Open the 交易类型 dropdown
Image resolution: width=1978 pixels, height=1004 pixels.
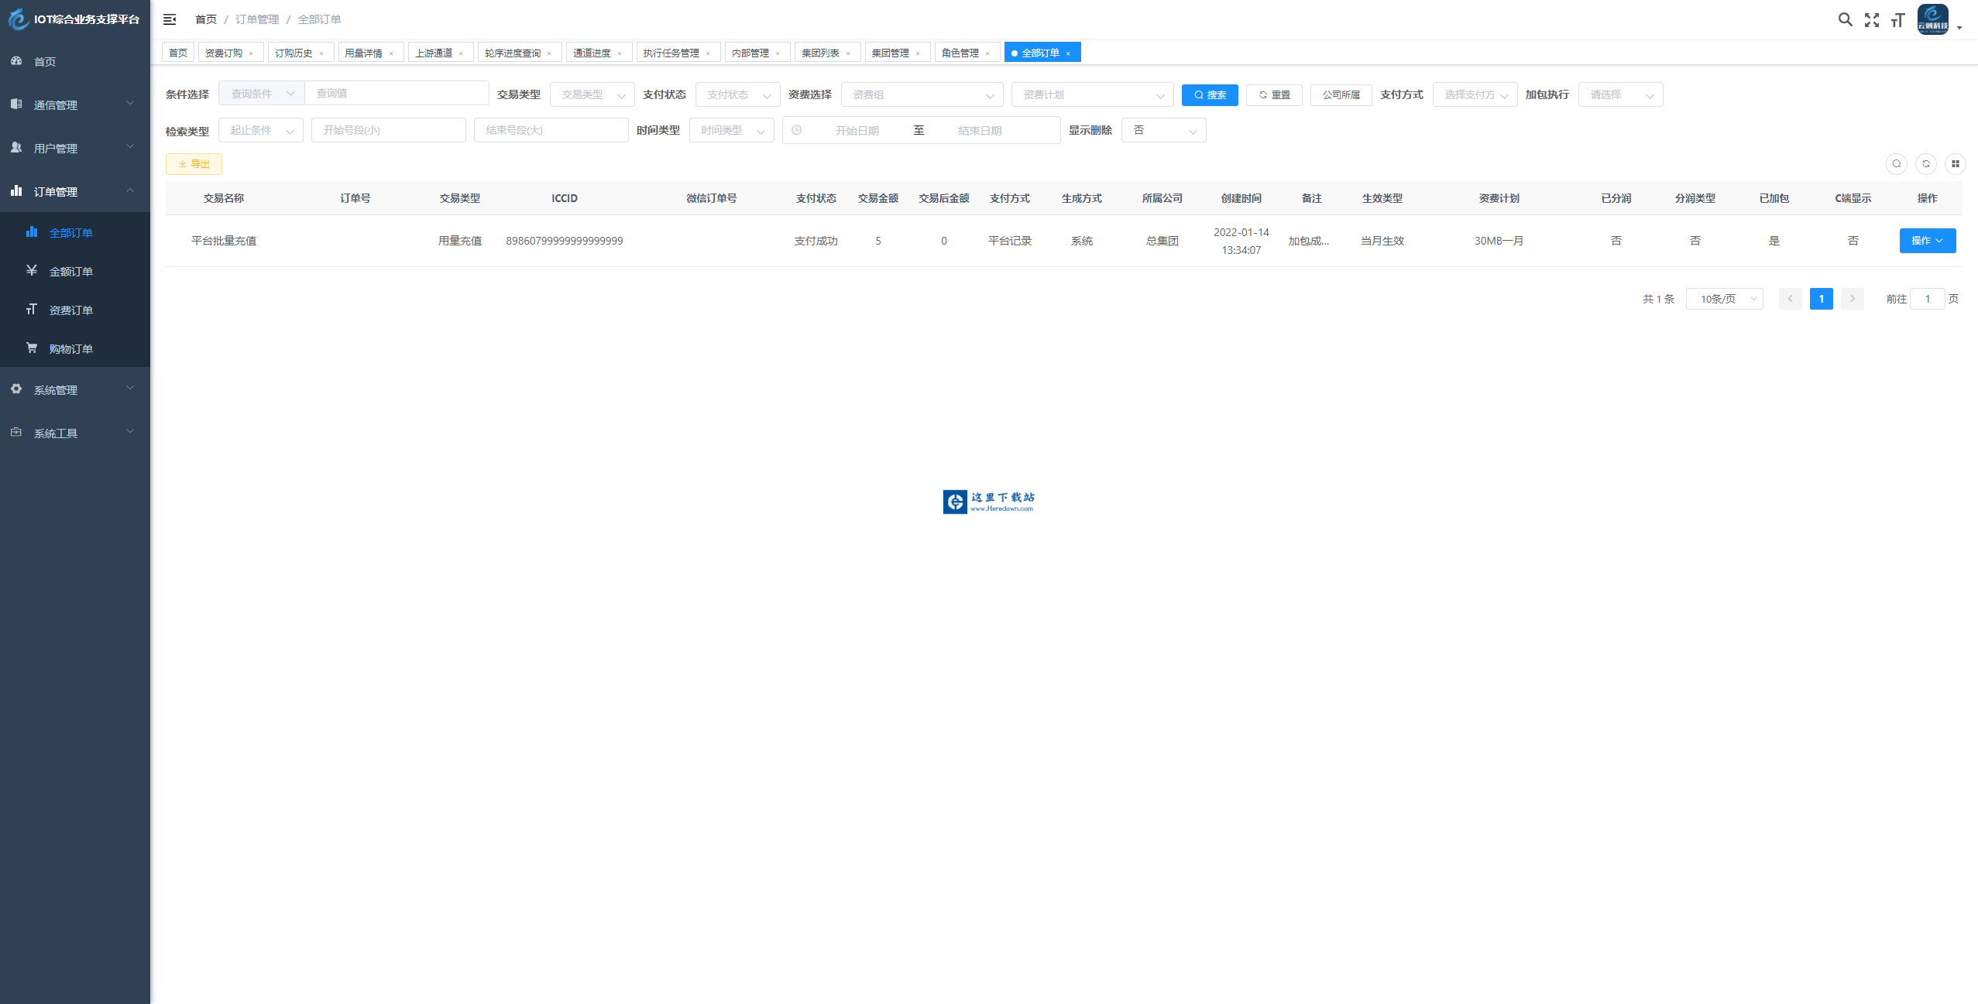[592, 94]
